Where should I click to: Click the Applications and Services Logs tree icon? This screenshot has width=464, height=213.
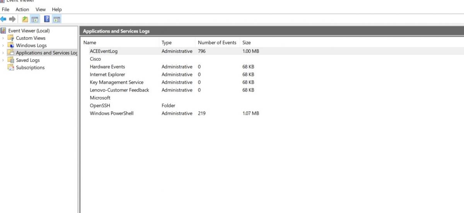click(11, 53)
